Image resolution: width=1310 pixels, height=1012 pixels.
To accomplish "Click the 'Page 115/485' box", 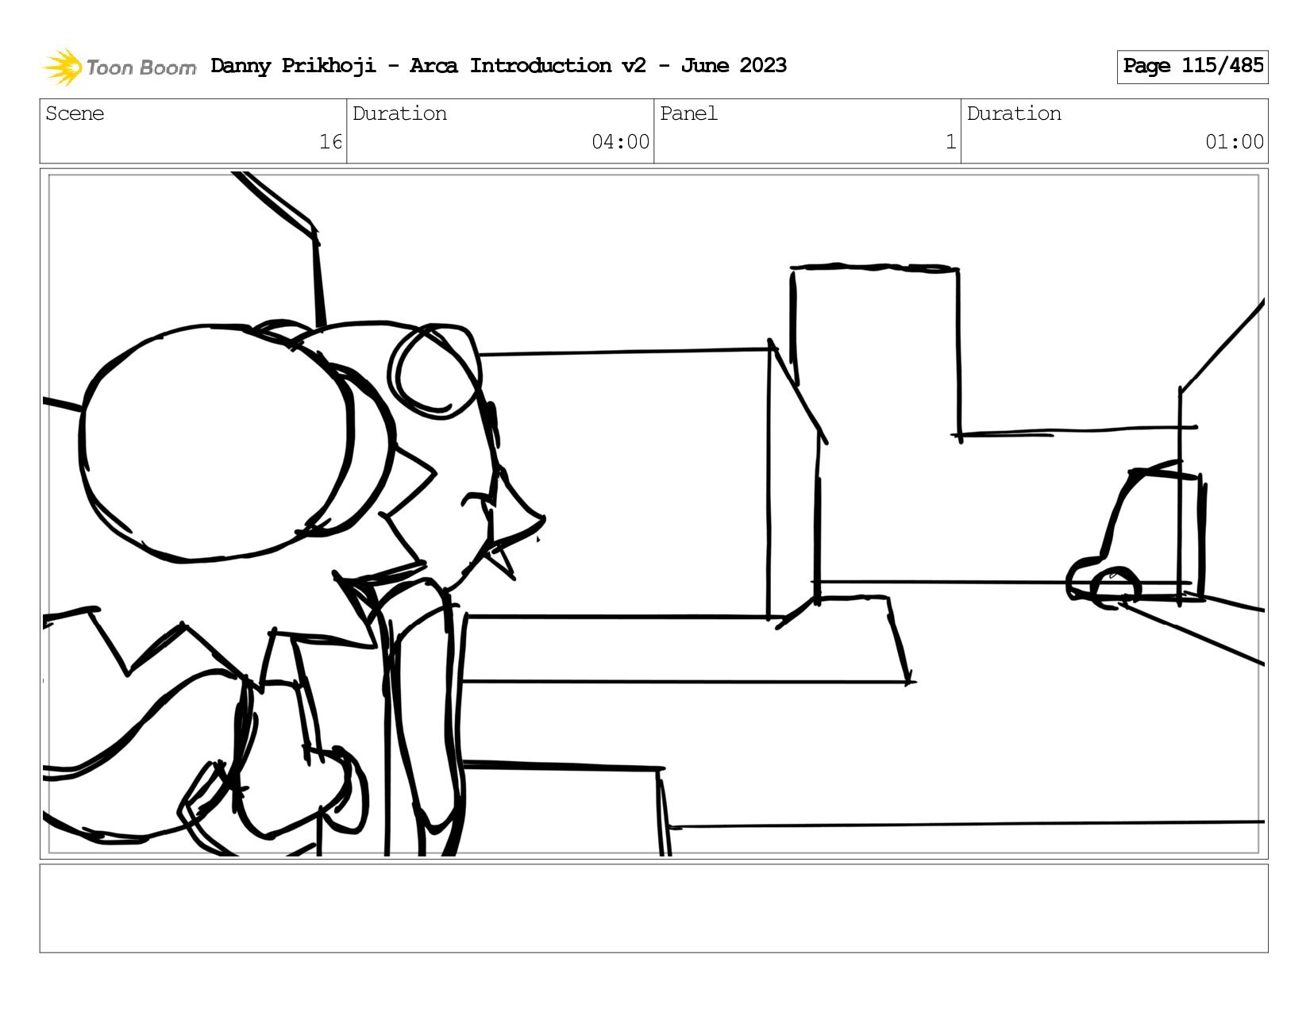I will [1192, 67].
